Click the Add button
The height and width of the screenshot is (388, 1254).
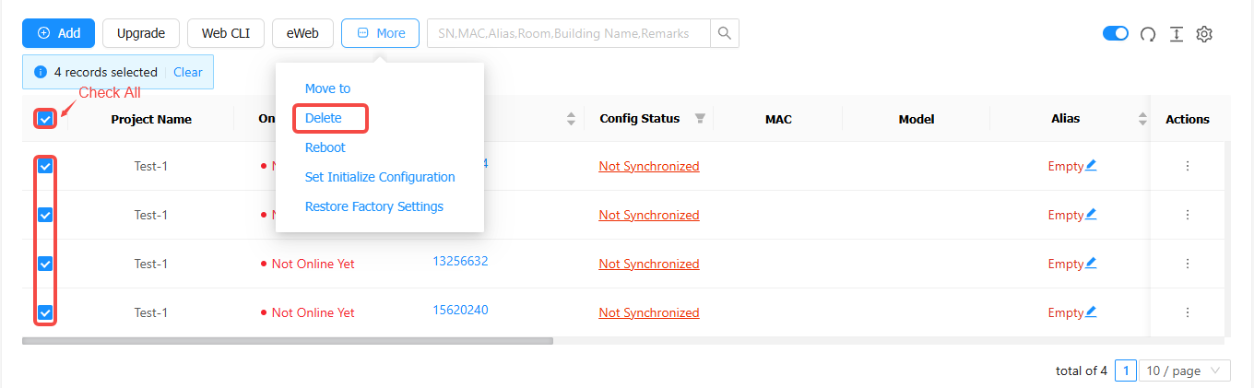point(58,33)
